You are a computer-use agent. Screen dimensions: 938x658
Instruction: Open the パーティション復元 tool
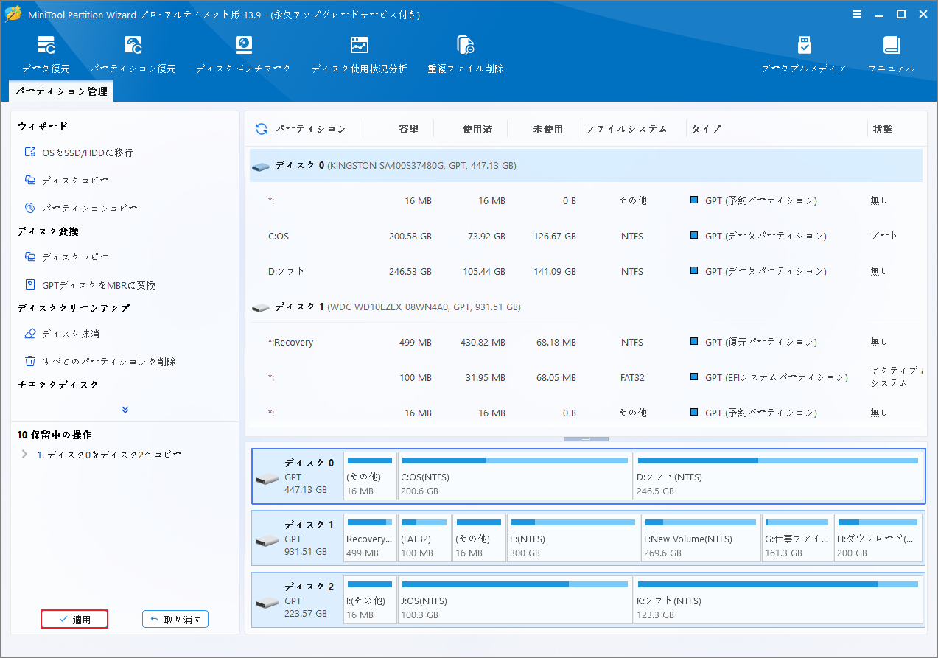[x=133, y=54]
